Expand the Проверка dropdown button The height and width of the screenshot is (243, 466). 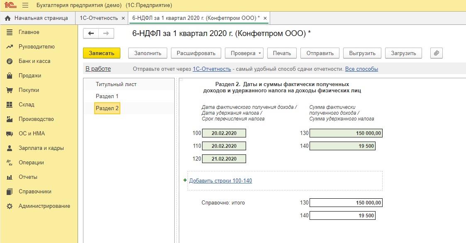coord(244,53)
